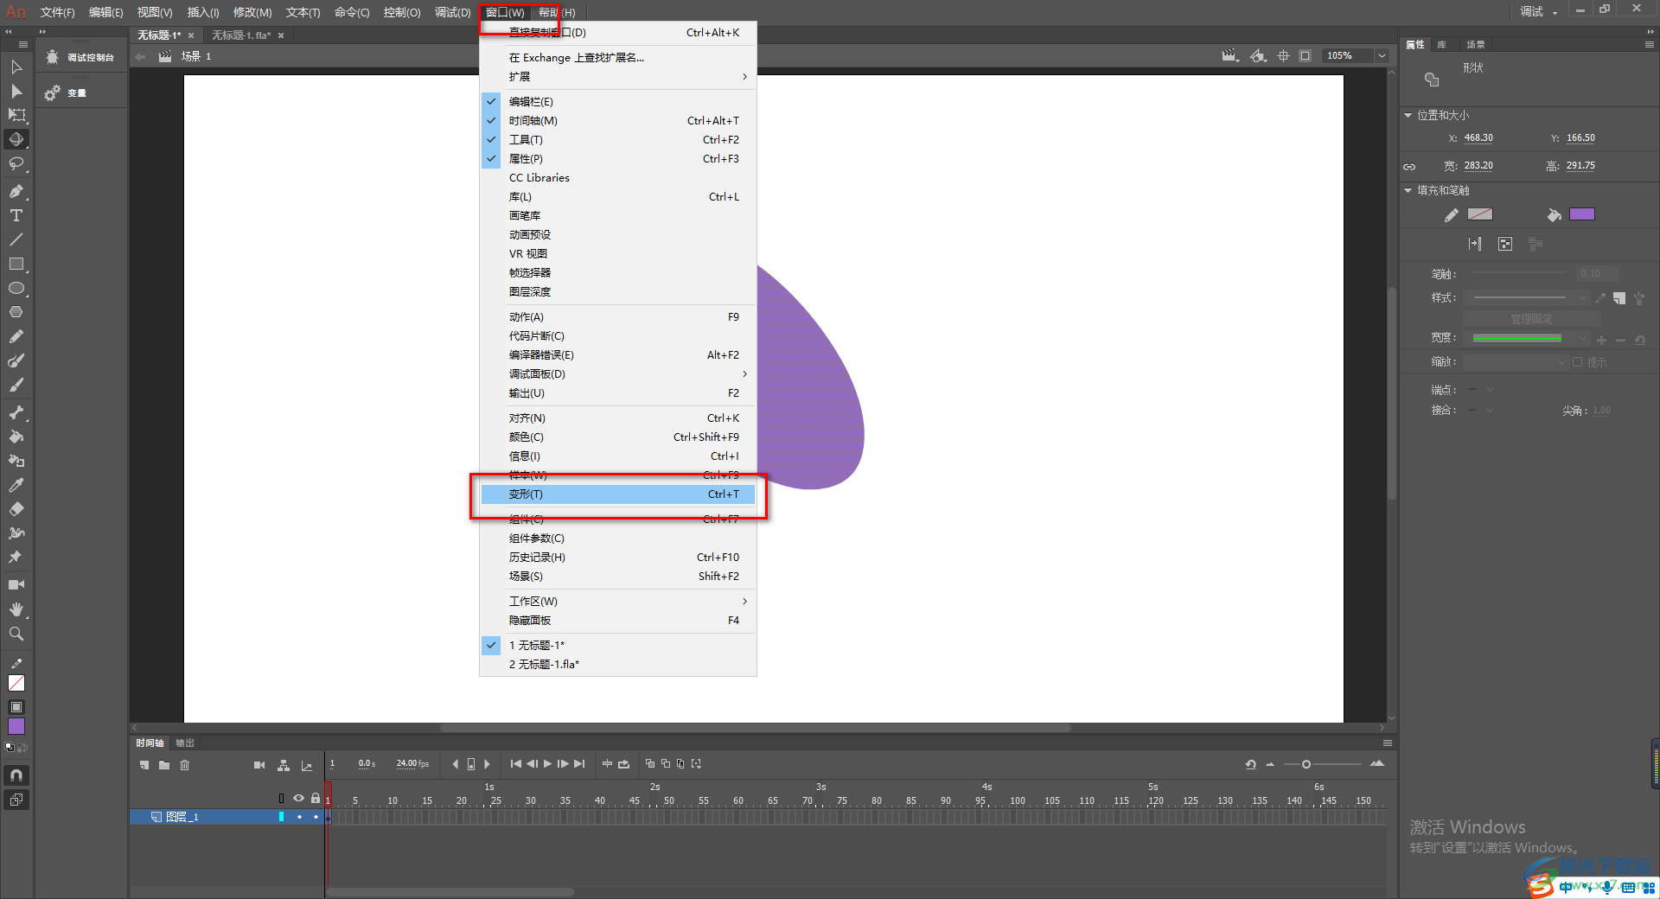Select the Free Transform tool
This screenshot has height=899, width=1660.
(16, 115)
